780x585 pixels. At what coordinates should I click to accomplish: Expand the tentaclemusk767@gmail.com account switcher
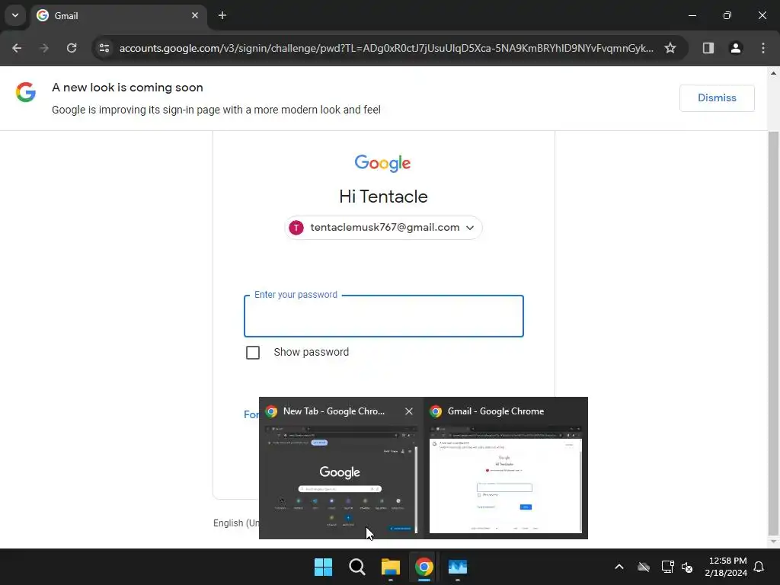[x=384, y=228]
